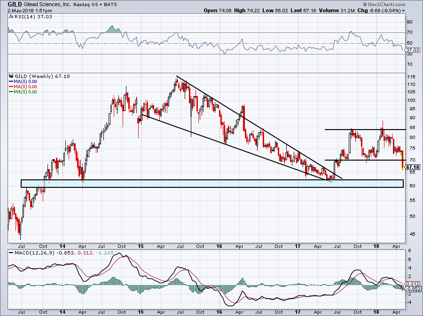
Task: Select the Gilead Sciences, Inc. company name
Action: click(46, 5)
